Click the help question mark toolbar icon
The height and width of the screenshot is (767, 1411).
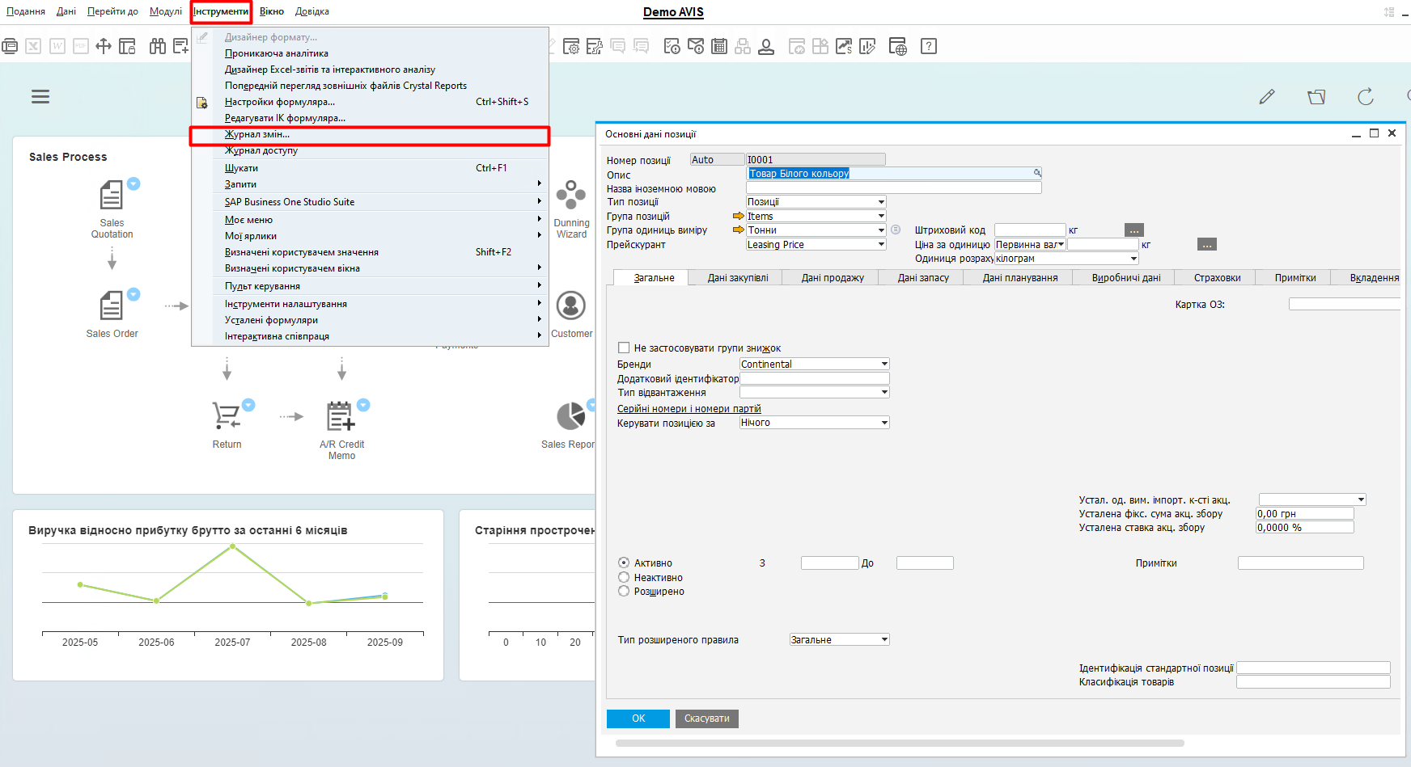(929, 47)
